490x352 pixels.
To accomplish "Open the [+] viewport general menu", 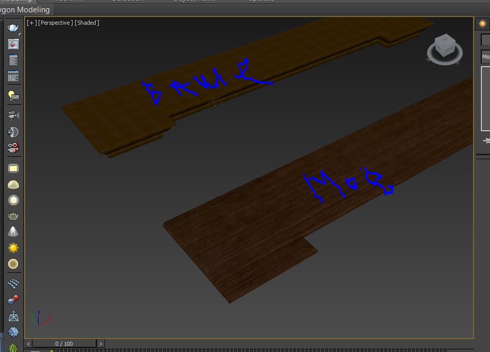I will click(31, 23).
